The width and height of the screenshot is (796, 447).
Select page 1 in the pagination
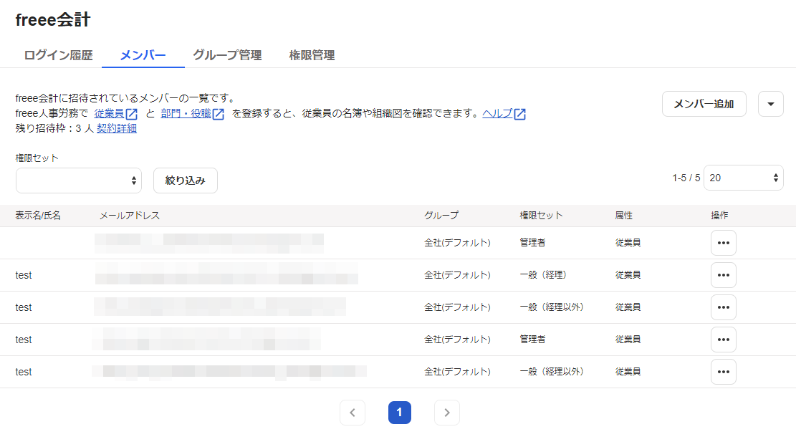click(x=400, y=413)
